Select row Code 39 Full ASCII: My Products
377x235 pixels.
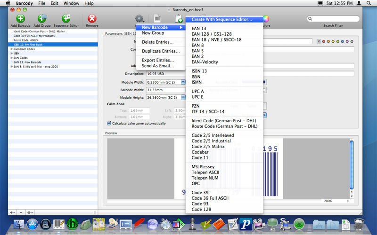(x=53, y=36)
